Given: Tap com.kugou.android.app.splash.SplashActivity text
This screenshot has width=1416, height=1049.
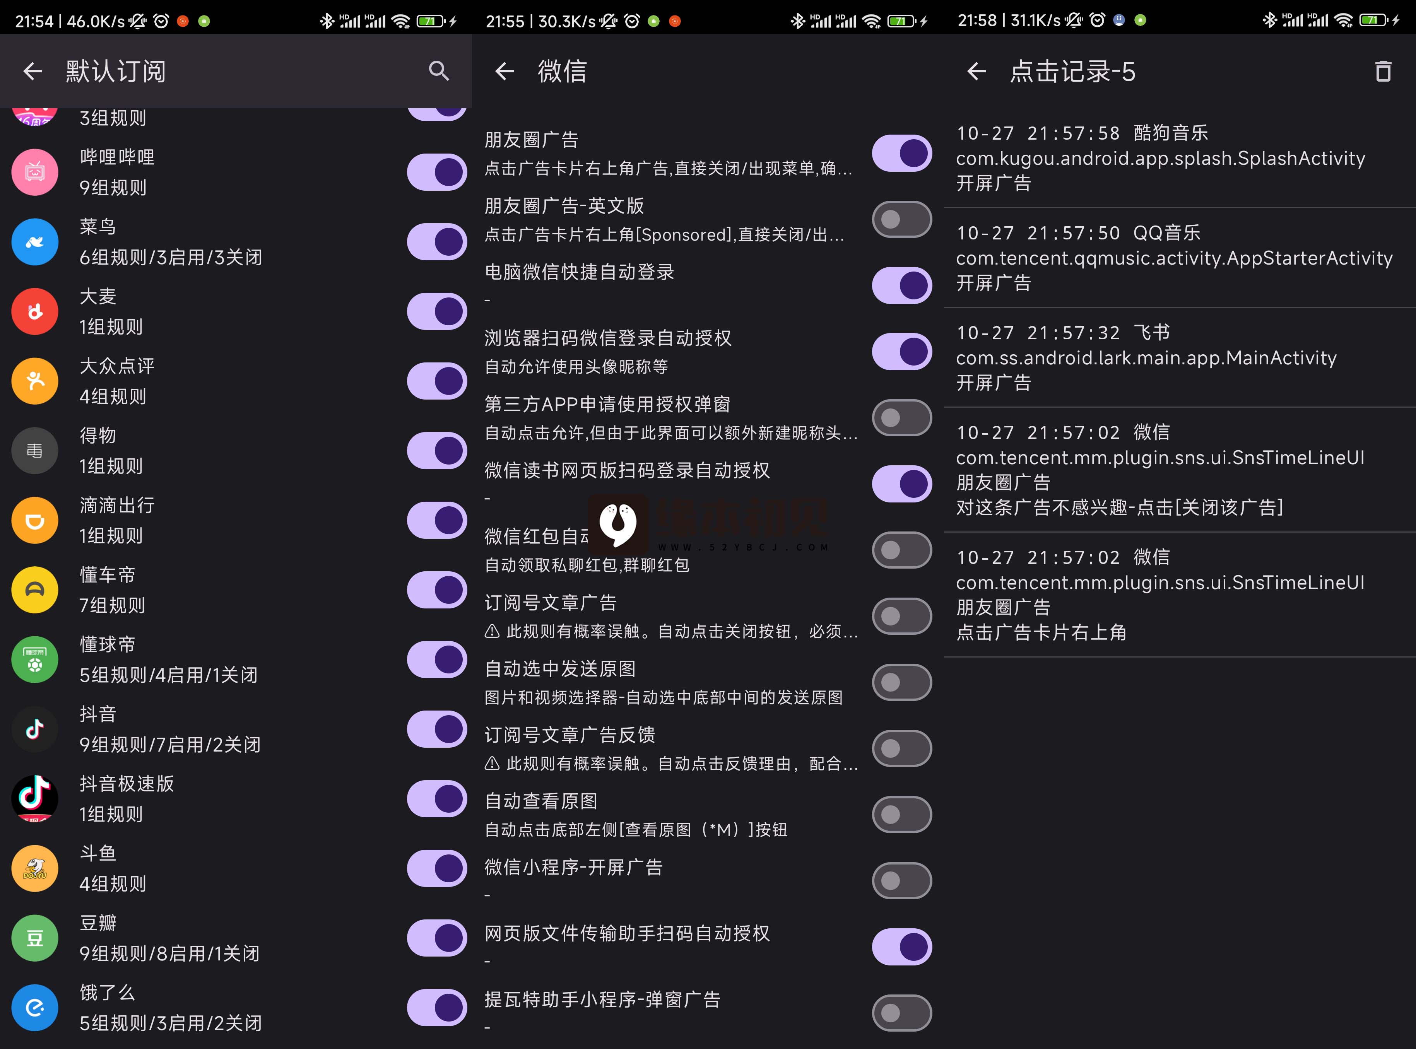Looking at the screenshot, I should [1161, 158].
